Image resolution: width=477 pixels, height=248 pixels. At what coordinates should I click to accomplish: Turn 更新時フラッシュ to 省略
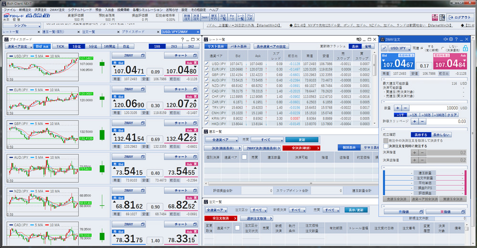coord(368,47)
